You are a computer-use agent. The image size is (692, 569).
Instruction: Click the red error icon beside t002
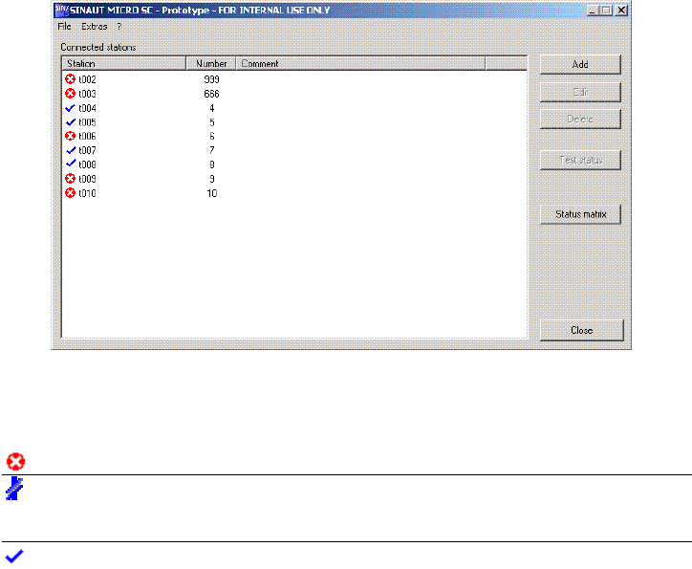(x=70, y=79)
